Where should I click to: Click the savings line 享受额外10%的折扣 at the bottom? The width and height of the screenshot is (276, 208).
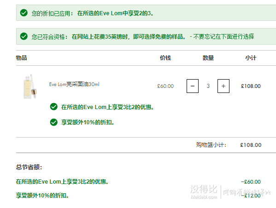pyautogui.click(x=42, y=195)
